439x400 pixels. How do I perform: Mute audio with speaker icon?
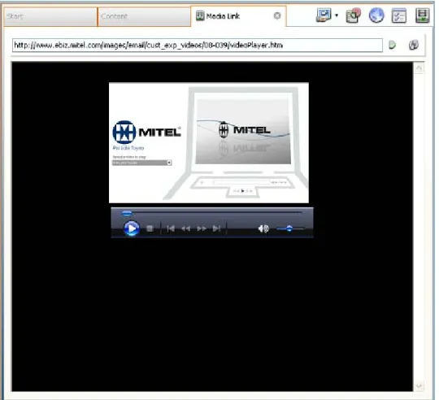coord(263,228)
